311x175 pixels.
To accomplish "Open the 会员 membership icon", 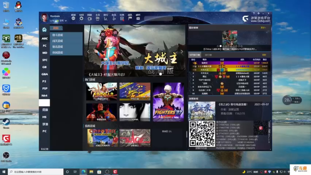I will tap(114, 18).
